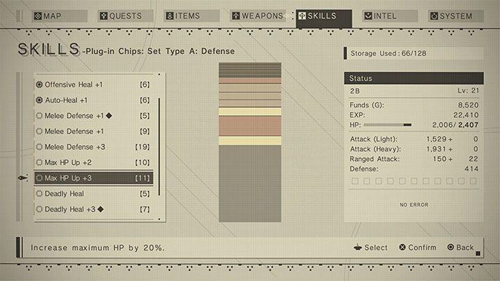
Task: Click the large gray block in chip storage column
Action: 250,183
